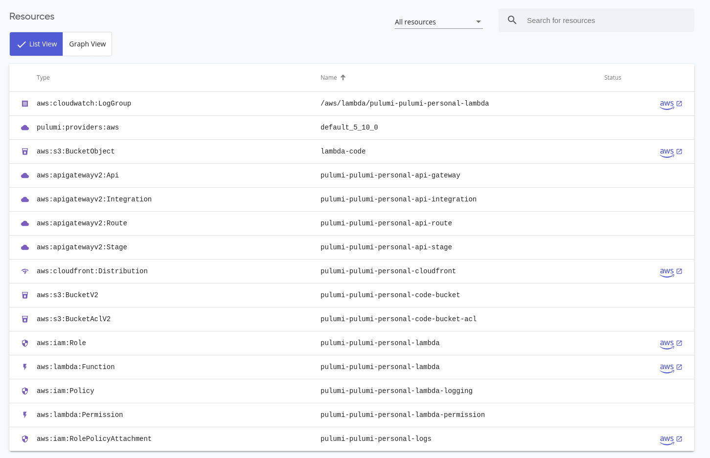The height and width of the screenshot is (458, 710).
Task: Click the search magnifier icon
Action: (x=512, y=20)
